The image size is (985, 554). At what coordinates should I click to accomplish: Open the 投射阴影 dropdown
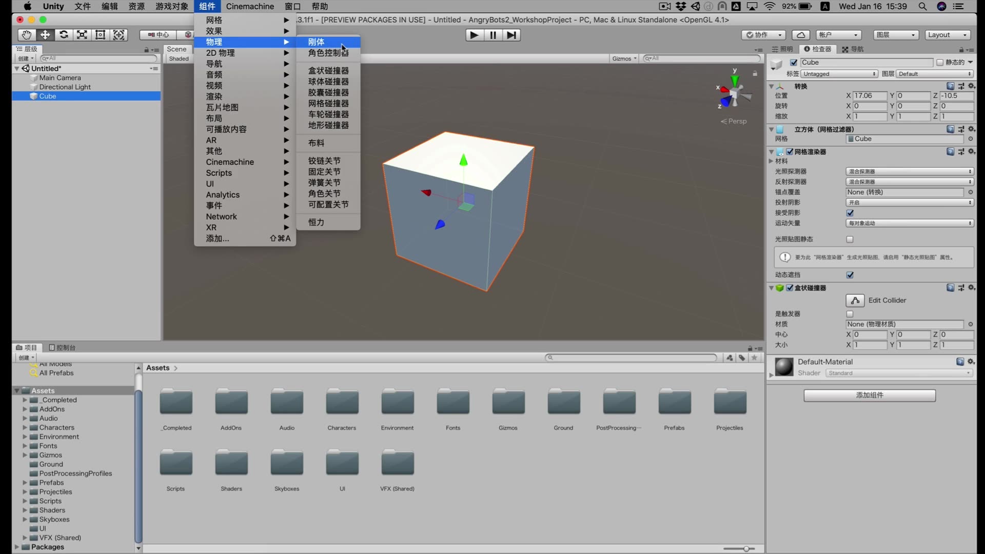pyautogui.click(x=909, y=203)
